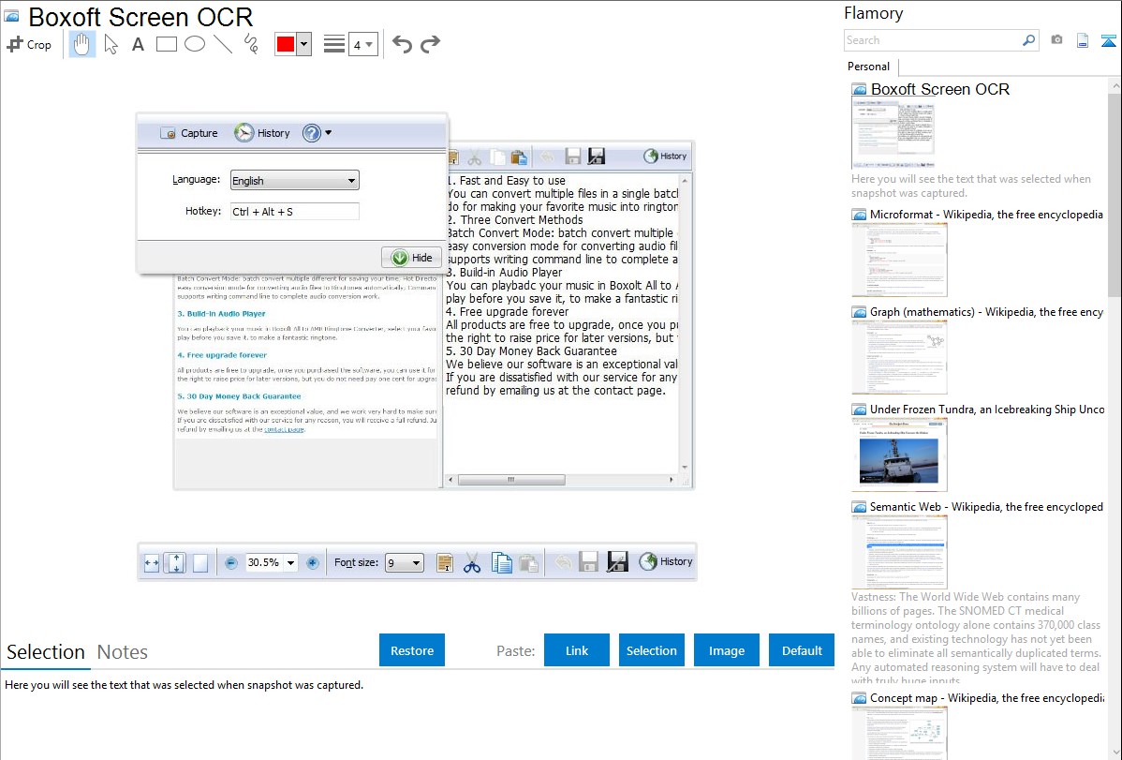The height and width of the screenshot is (760, 1122).
Task: Click the paste Default button
Action: point(802,649)
